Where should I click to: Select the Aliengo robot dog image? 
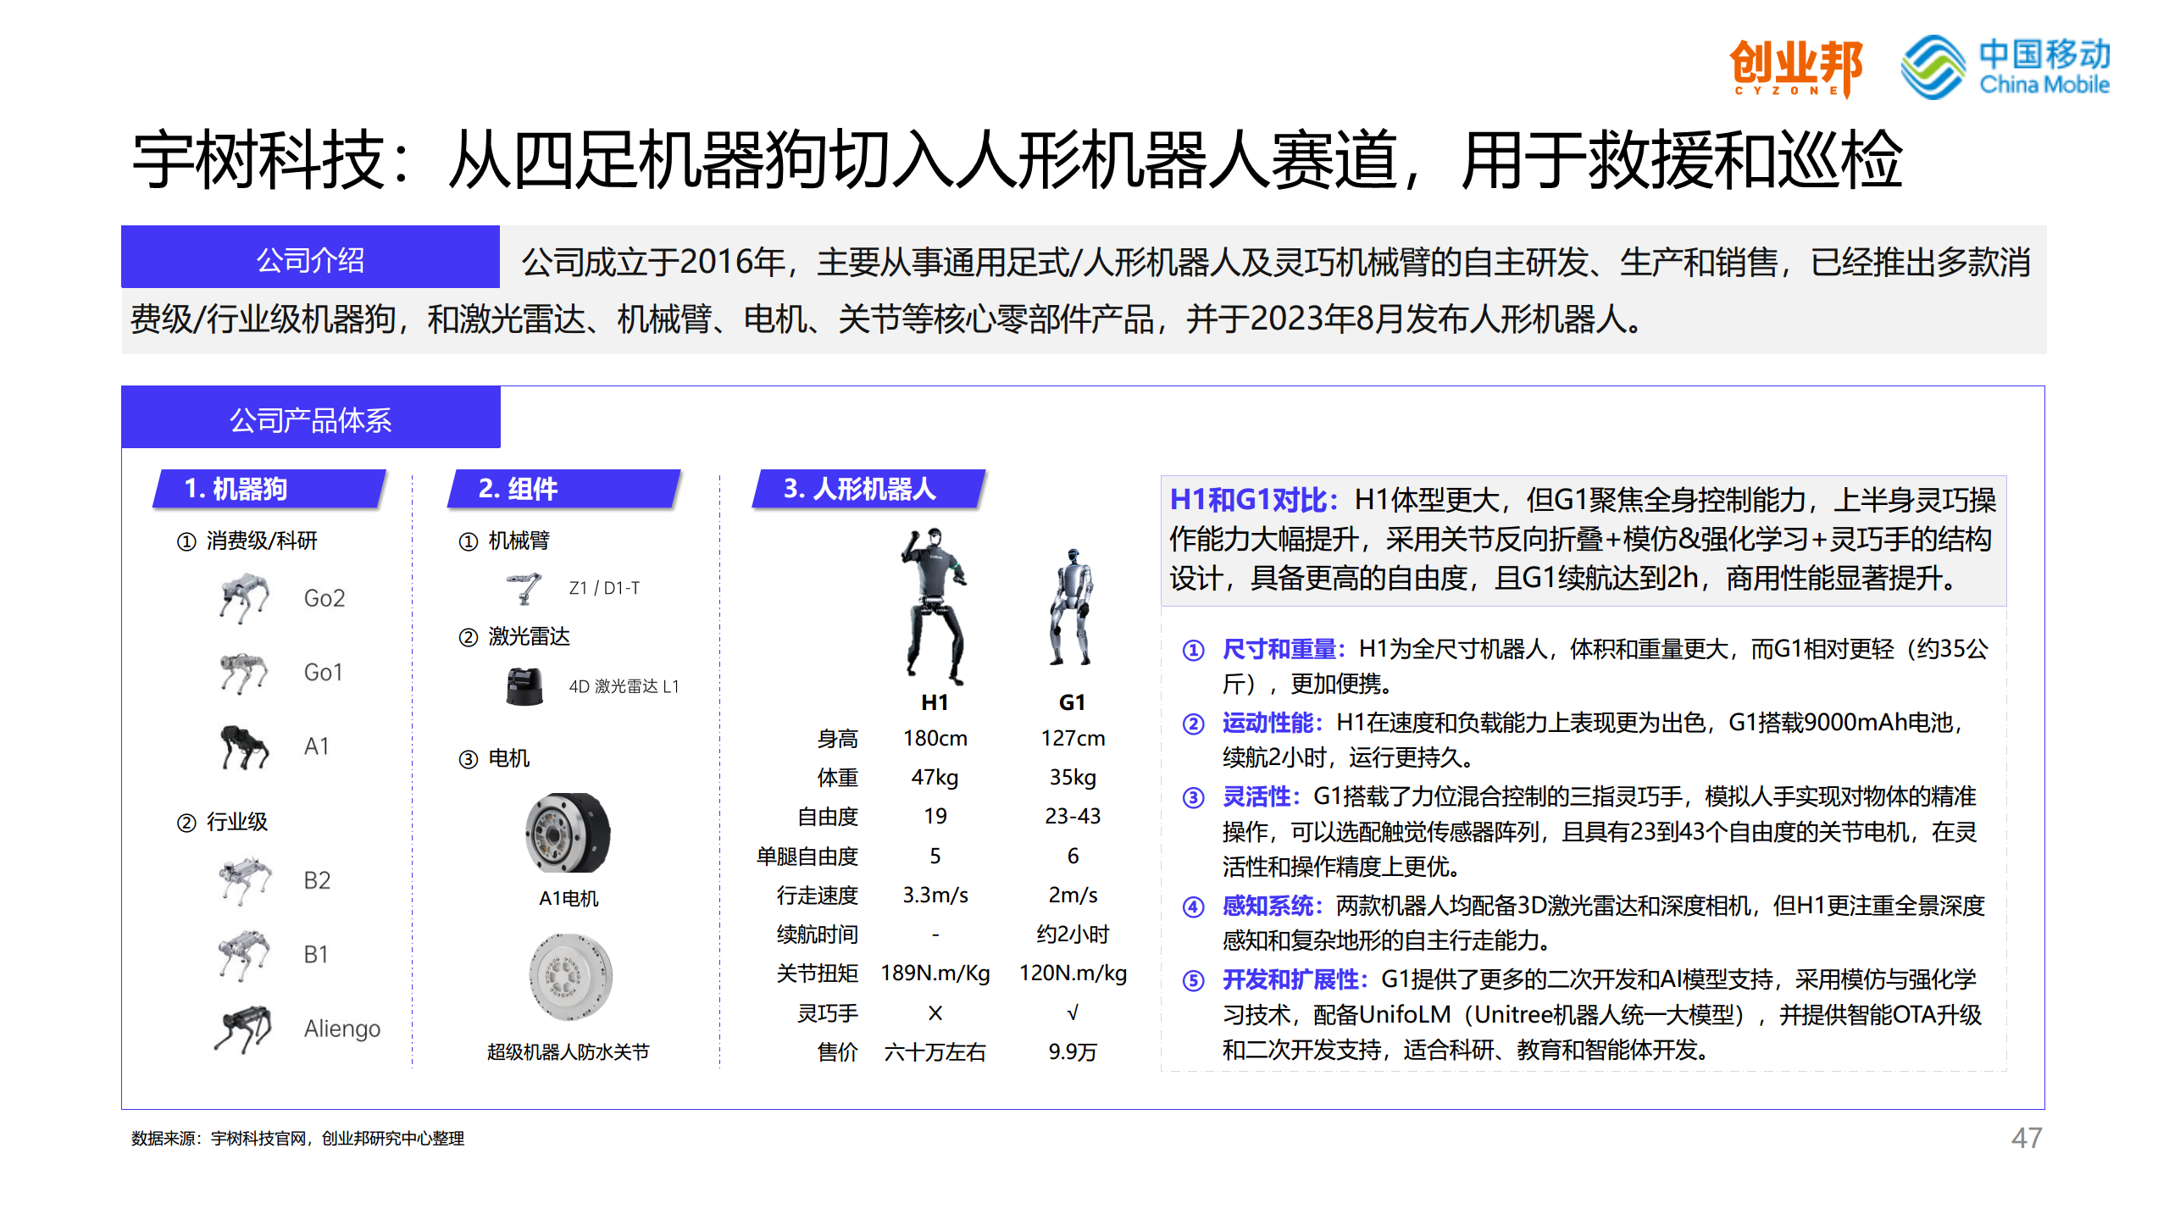click(242, 1029)
